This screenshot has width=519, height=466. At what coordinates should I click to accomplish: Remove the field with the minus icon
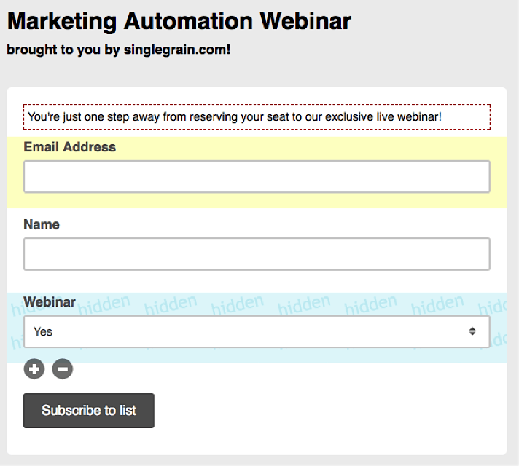tap(63, 368)
